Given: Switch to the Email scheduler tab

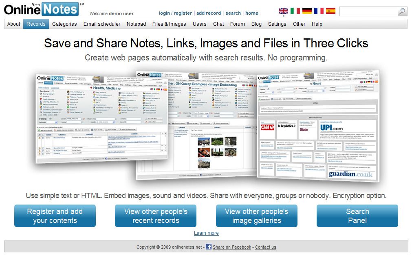Looking at the screenshot, I should pyautogui.click(x=101, y=24).
